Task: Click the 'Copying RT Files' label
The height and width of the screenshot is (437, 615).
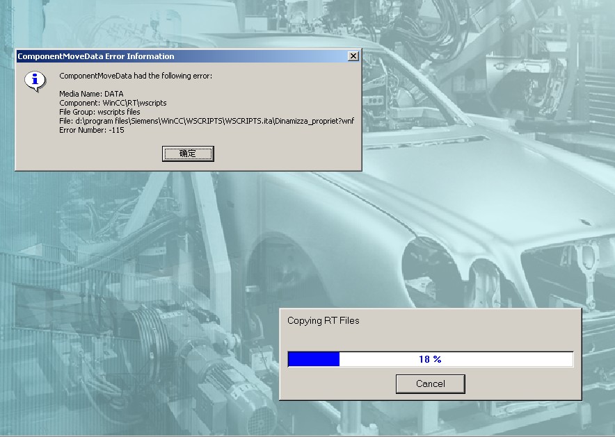Action: click(324, 321)
